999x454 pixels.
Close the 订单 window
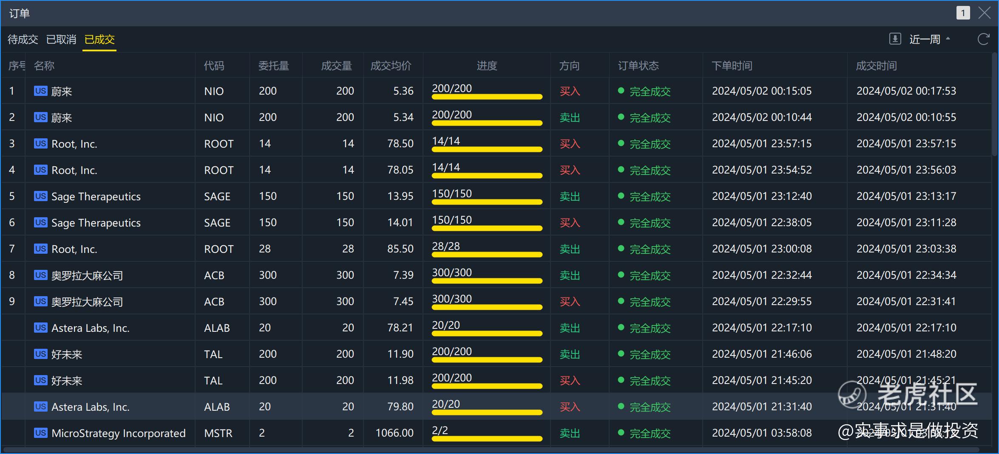tap(984, 13)
